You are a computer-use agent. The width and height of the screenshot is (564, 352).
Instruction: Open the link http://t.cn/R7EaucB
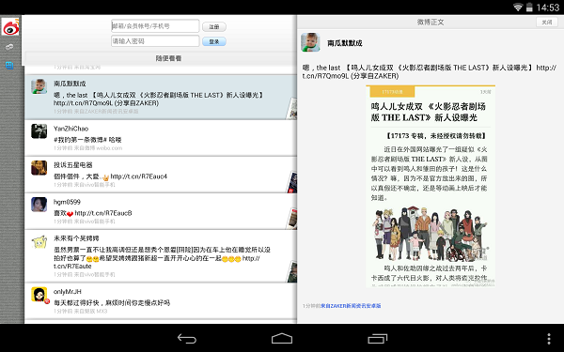(x=103, y=213)
